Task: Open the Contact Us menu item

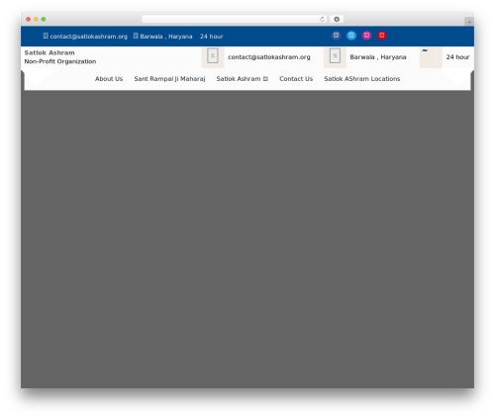Action: click(x=296, y=79)
